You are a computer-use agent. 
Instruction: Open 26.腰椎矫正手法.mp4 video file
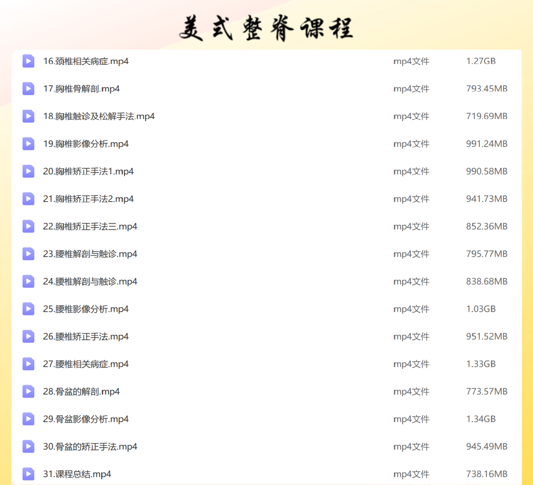(x=86, y=337)
